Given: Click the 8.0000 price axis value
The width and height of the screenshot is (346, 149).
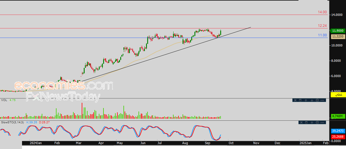Looking at the screenshot, I should (337, 61).
